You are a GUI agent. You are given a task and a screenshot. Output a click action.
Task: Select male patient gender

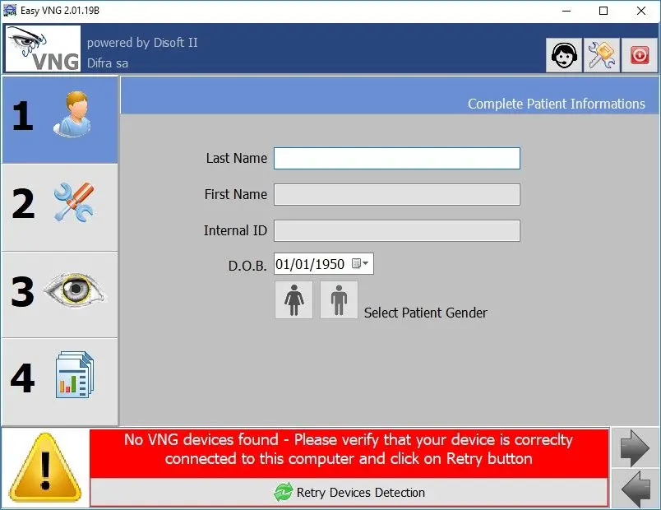point(339,300)
